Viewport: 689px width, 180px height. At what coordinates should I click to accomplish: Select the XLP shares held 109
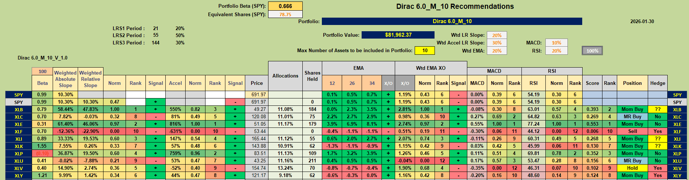pos(312,153)
